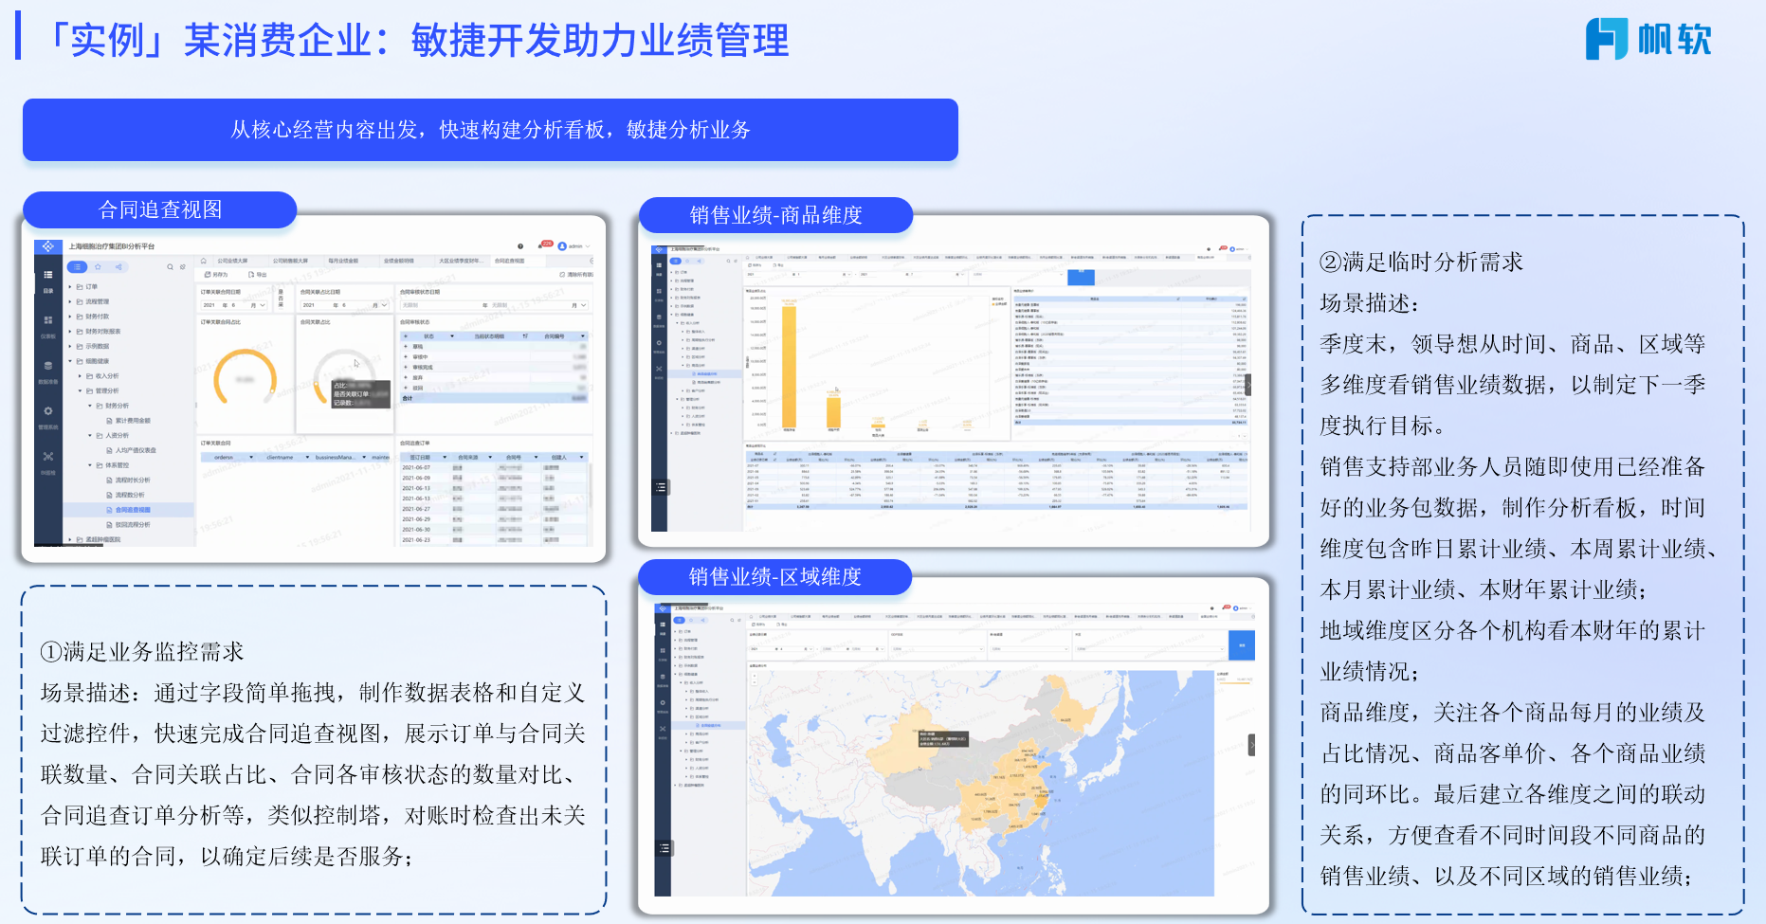1766x924 pixels.
Task: Click the blue banner 从核心经营内容出发 at top
Action: click(490, 130)
